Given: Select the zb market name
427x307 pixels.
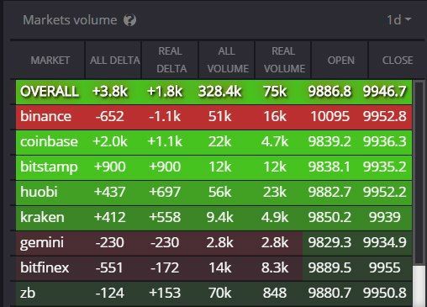Looking at the screenshot, I should [x=28, y=293].
